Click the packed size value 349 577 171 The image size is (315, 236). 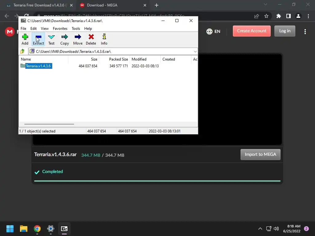[118, 66]
